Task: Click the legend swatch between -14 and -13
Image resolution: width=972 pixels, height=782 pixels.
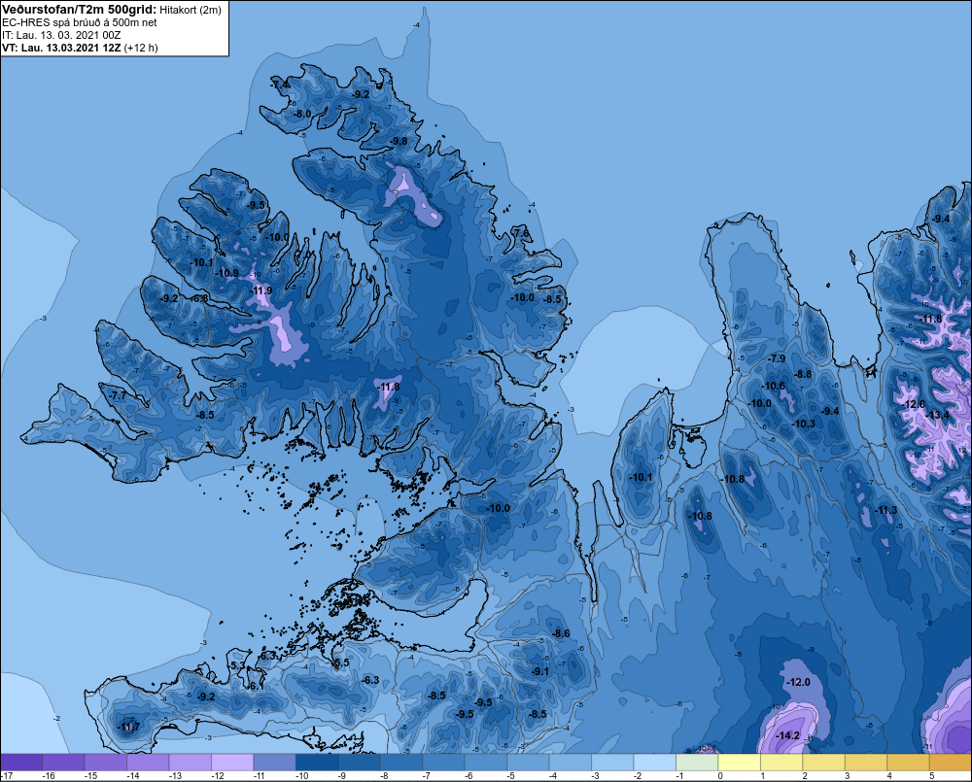Action: pyautogui.click(x=148, y=763)
